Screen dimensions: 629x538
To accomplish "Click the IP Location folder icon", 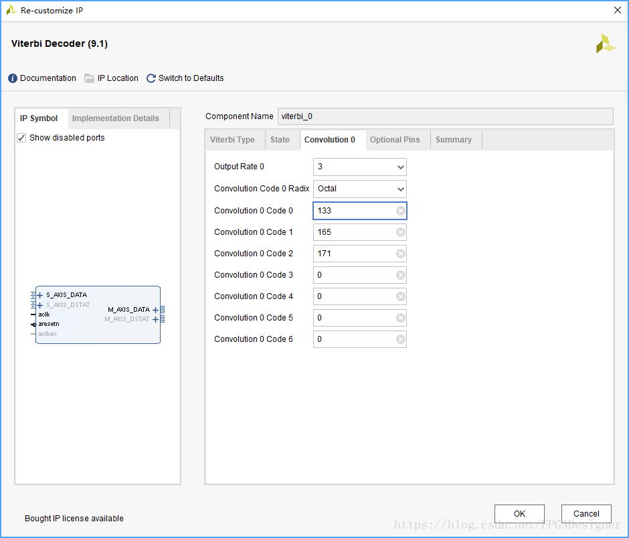I will click(x=90, y=78).
